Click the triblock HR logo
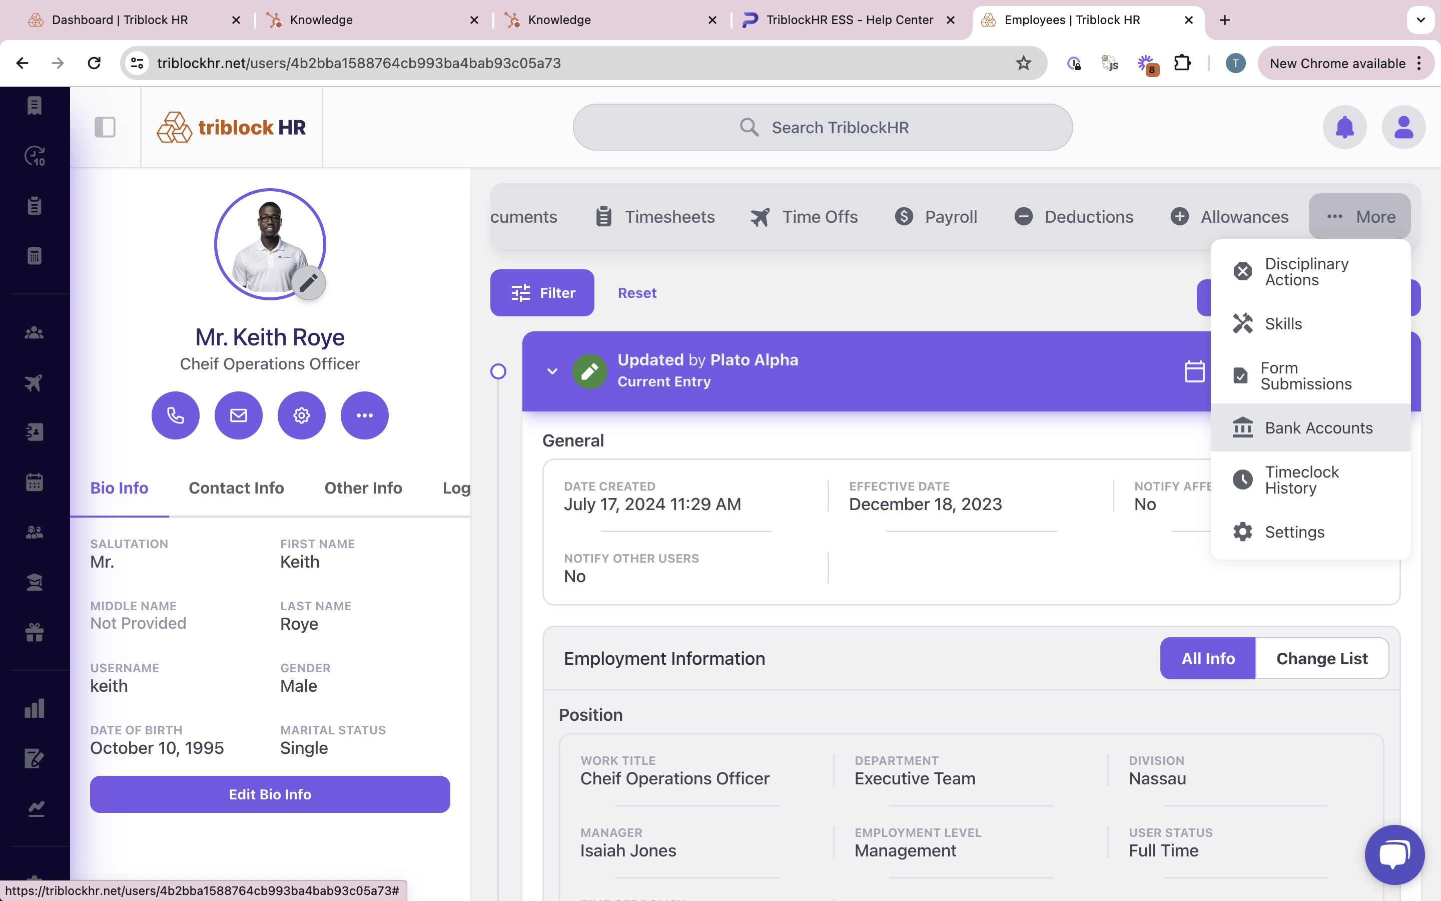1441x901 pixels. coord(231,127)
